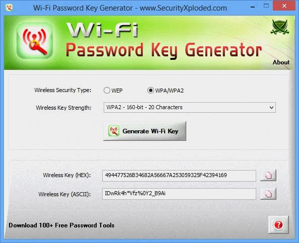Click Download 100+ Free Password Tools link

click(61, 225)
